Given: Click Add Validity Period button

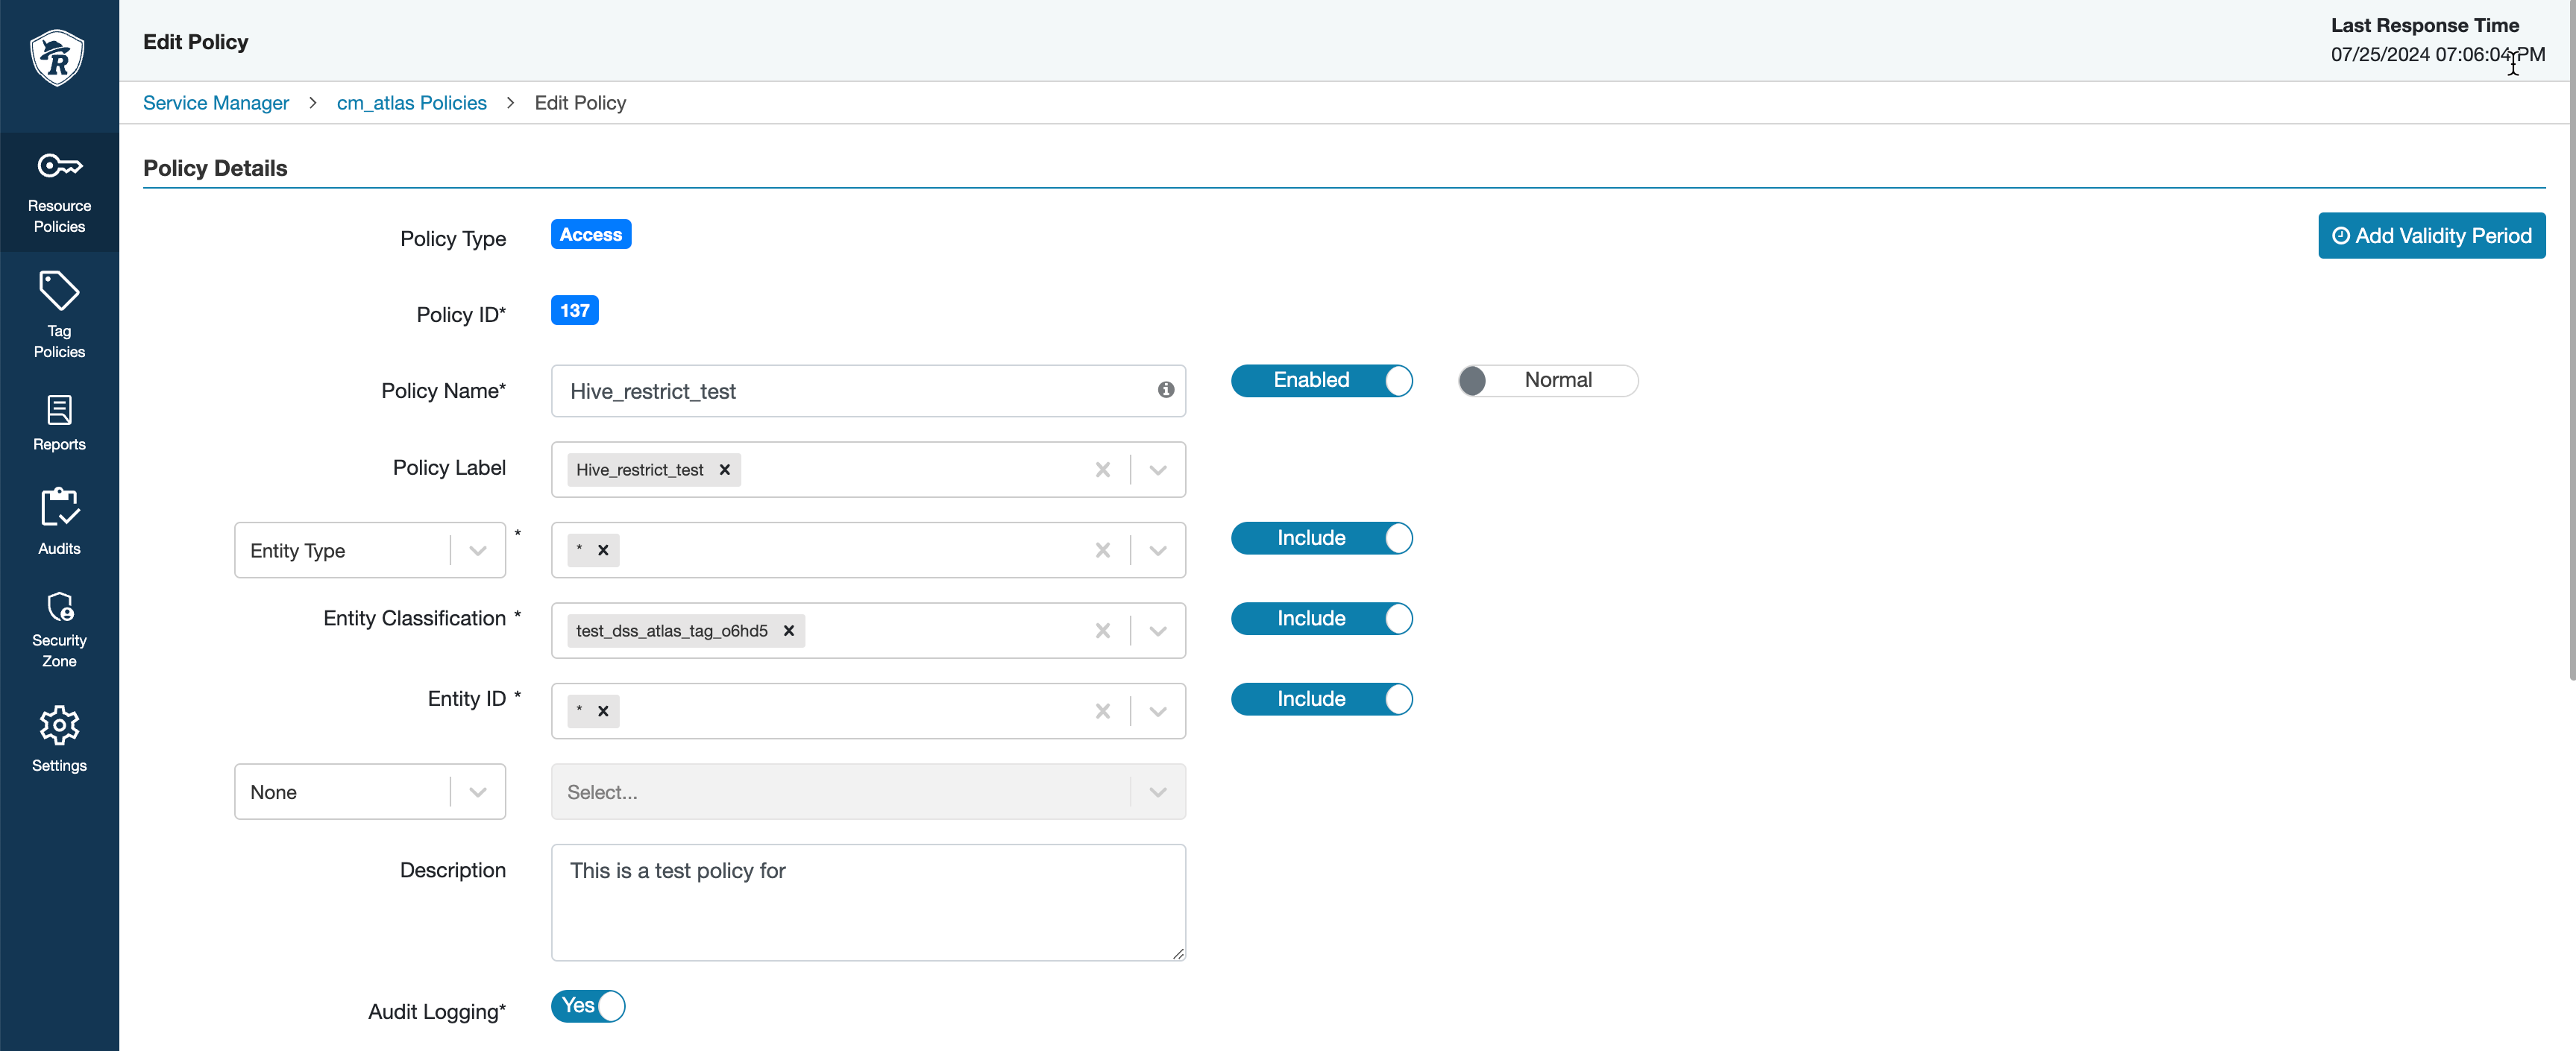Looking at the screenshot, I should click(x=2431, y=236).
